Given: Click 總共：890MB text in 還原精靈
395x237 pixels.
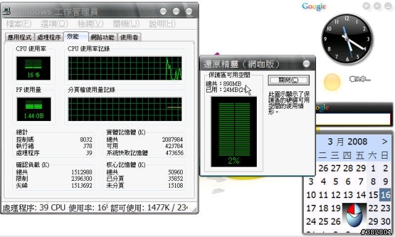Looking at the screenshot, I should (x=223, y=83).
